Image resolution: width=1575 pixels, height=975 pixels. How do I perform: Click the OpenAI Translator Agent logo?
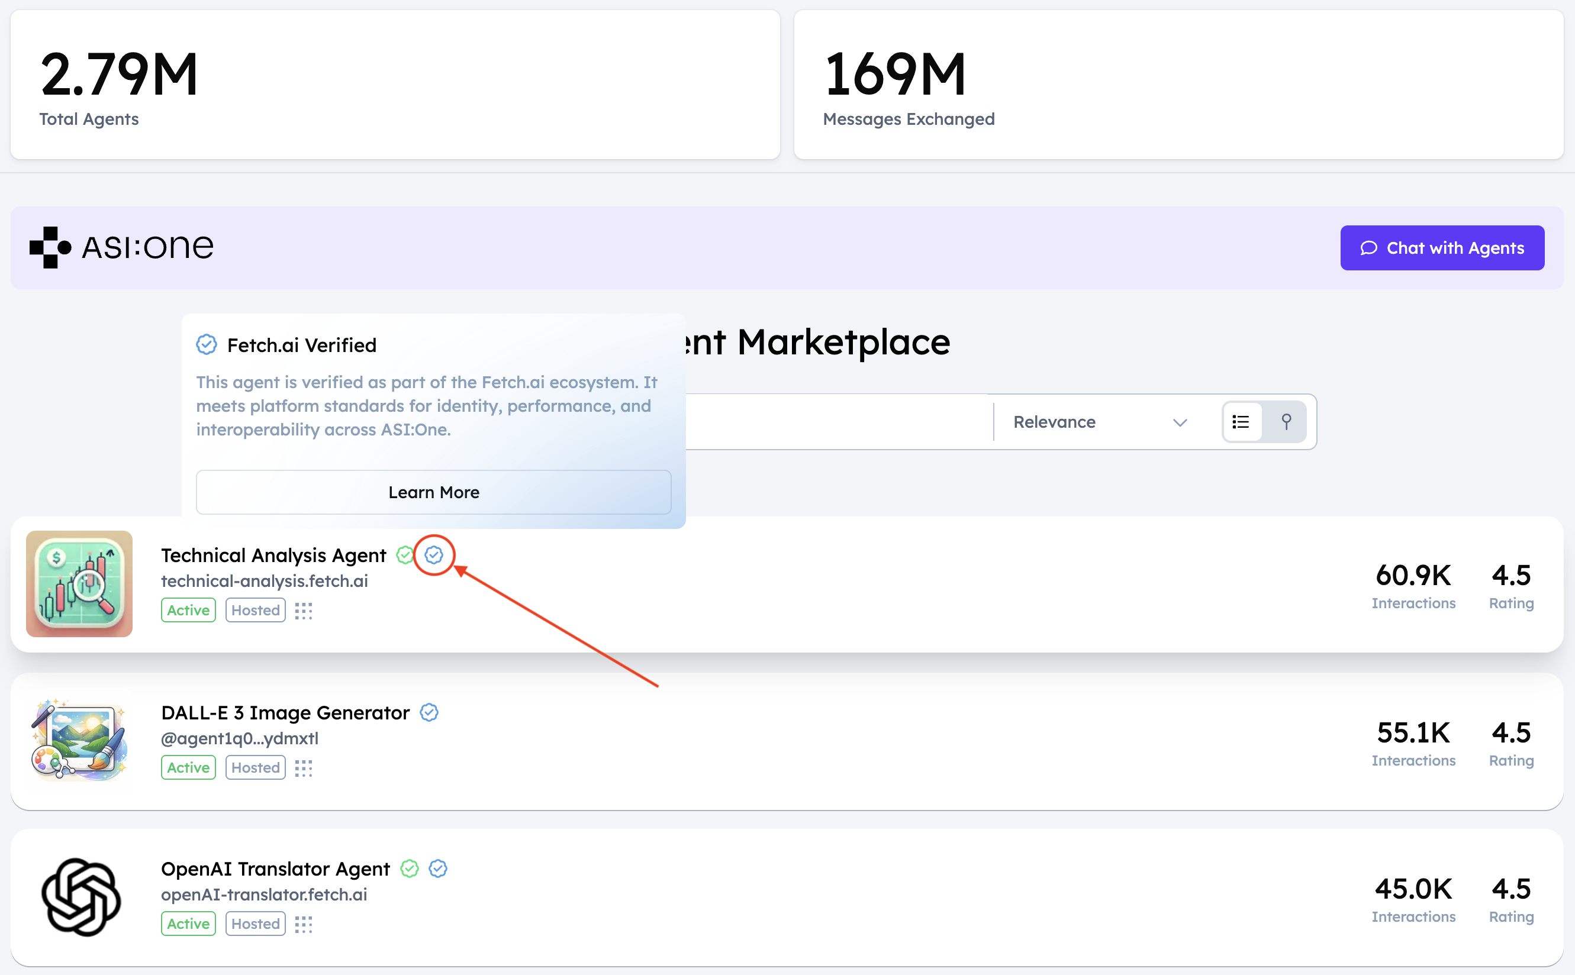[80, 897]
